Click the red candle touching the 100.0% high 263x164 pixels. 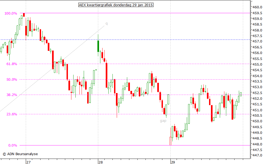point(24,15)
